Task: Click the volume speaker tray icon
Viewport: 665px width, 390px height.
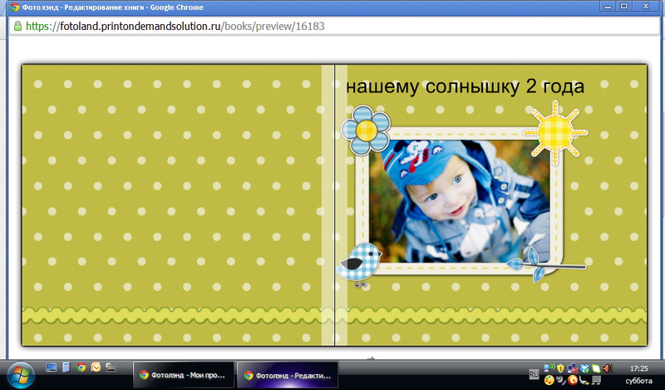Action: (608, 368)
